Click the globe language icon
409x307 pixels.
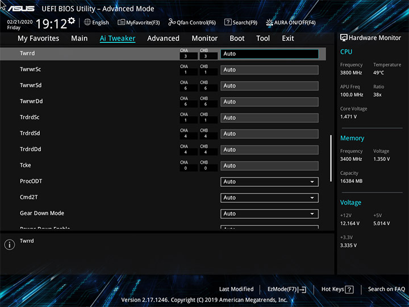87,22
